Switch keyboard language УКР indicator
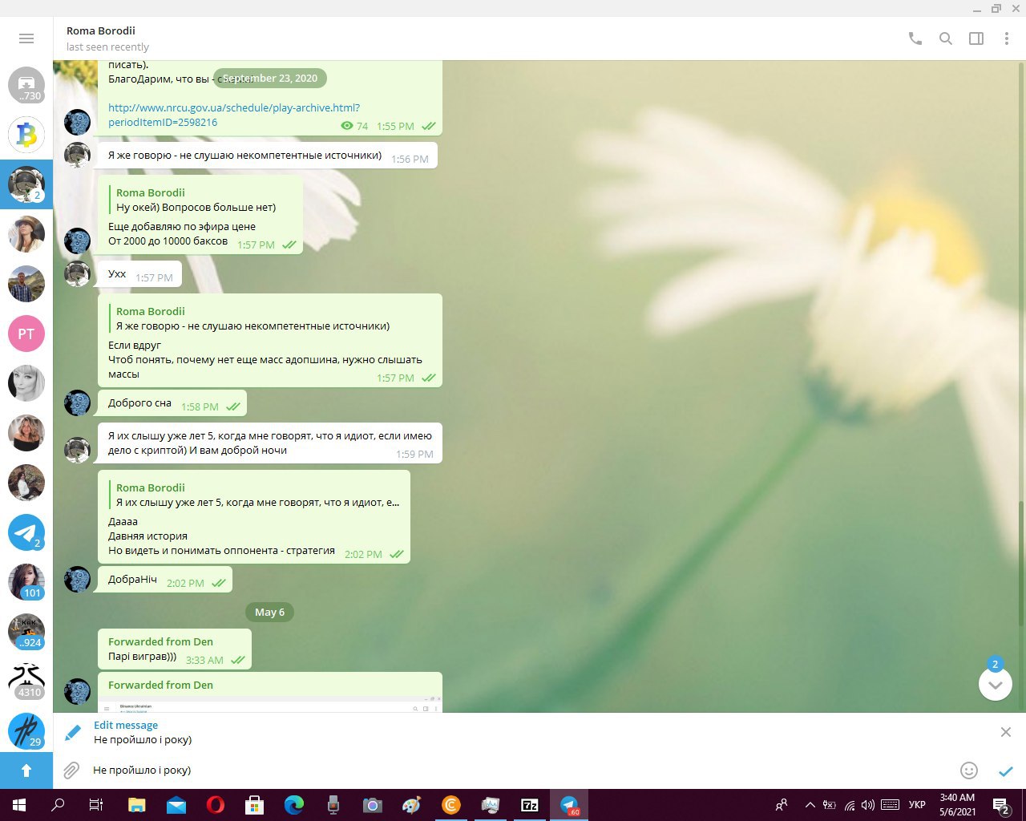 917,805
